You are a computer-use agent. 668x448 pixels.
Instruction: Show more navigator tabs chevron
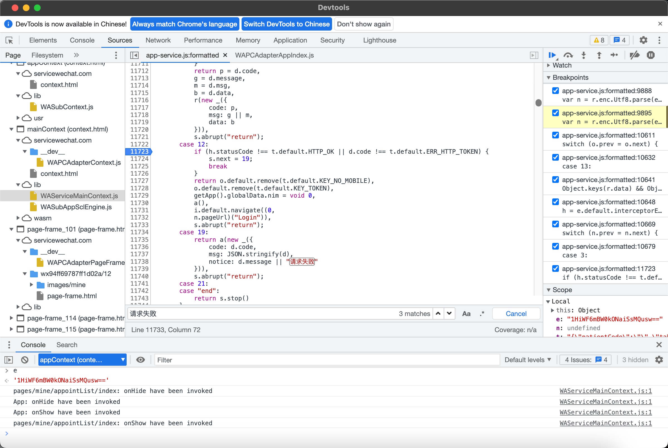pyautogui.click(x=76, y=55)
